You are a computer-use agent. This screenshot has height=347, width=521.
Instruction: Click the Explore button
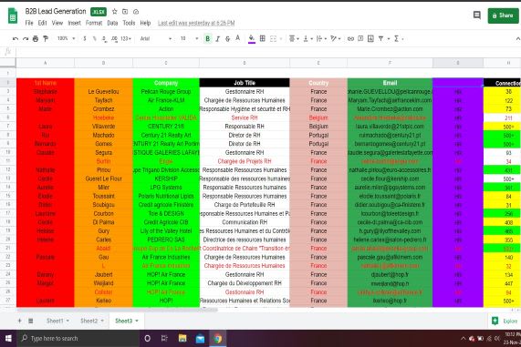pos(505,321)
